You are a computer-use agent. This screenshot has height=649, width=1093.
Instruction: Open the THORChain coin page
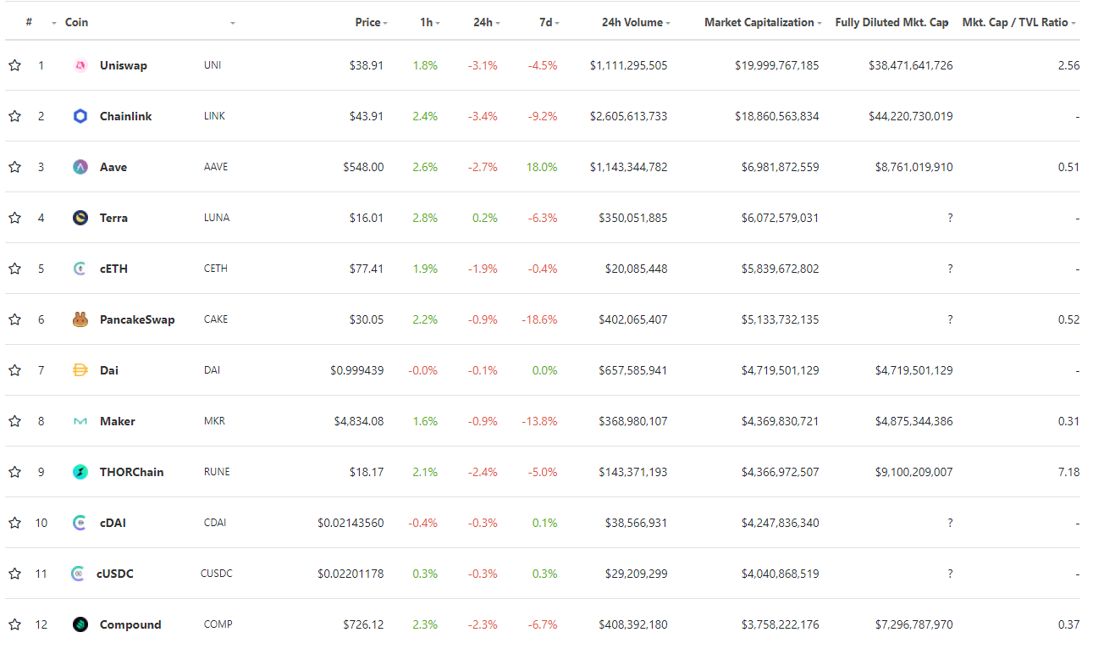(132, 472)
